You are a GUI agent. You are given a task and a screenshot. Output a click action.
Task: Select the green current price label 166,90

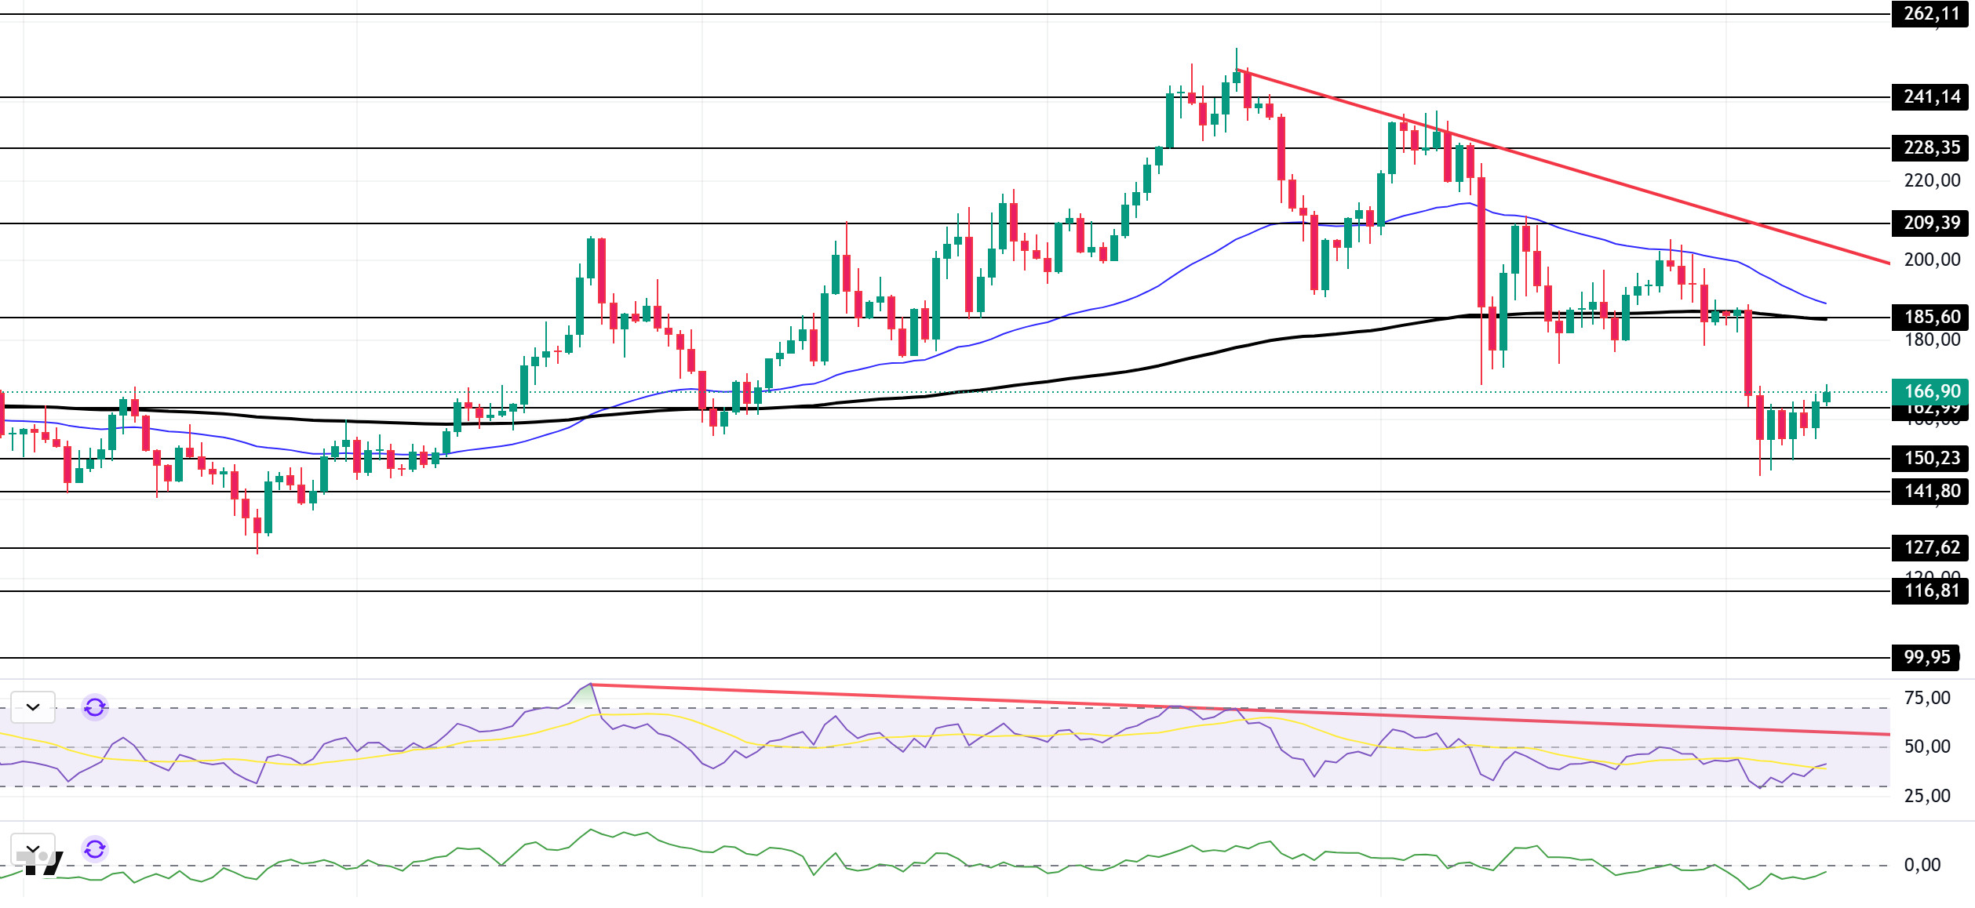pos(1931,391)
